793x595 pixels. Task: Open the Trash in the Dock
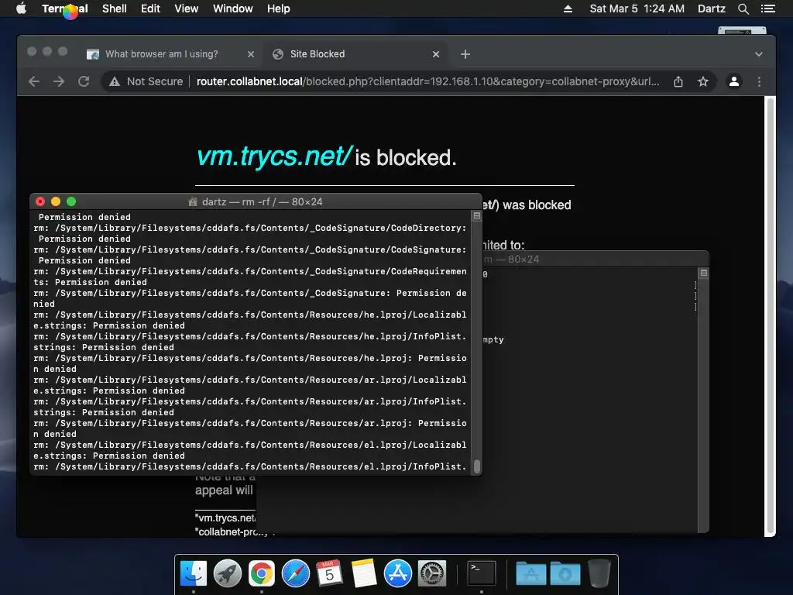point(599,574)
